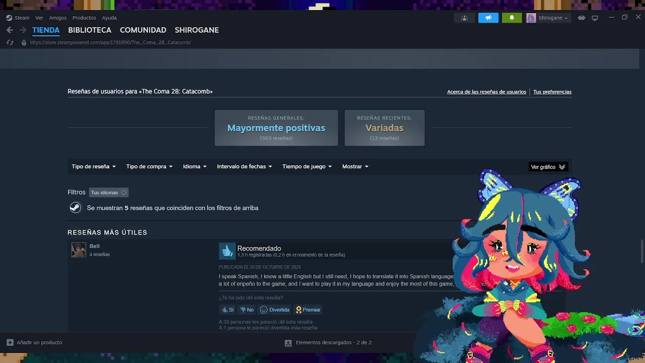Click the Steam logo icon in menu bar
This screenshot has height=363, width=645.
point(9,18)
